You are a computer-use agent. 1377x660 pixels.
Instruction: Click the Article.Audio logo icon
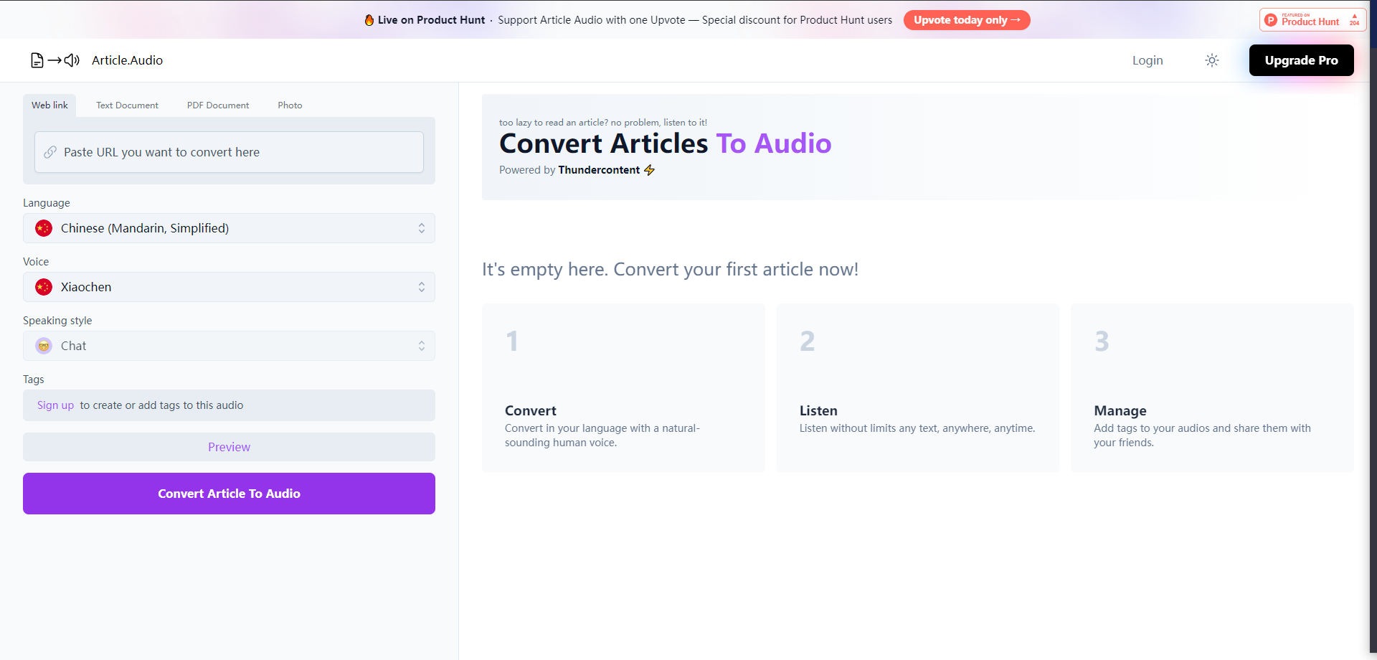37,60
